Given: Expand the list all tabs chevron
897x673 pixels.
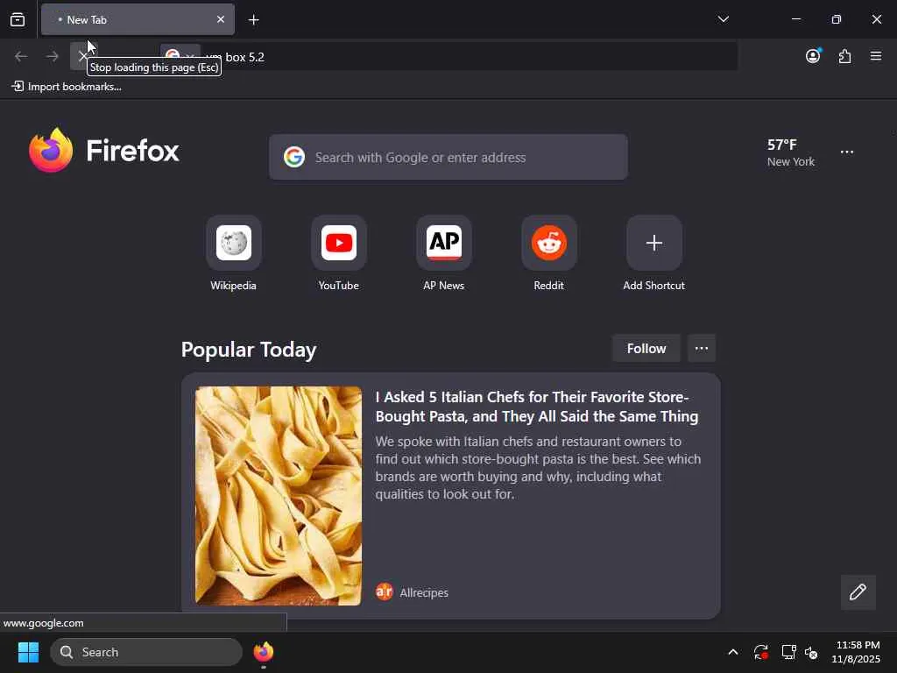Looking at the screenshot, I should 723,19.
